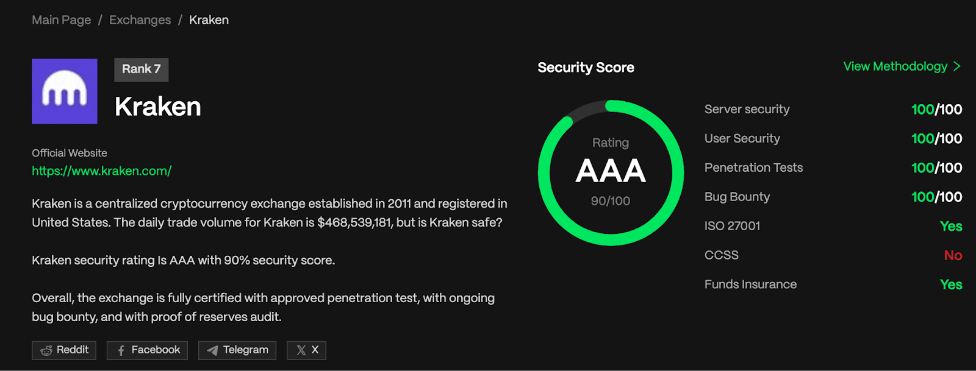Select the Penetration Tests label

pos(753,168)
